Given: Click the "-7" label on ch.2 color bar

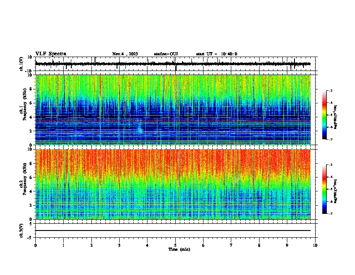Looking at the screenshot, I should [x=331, y=213].
